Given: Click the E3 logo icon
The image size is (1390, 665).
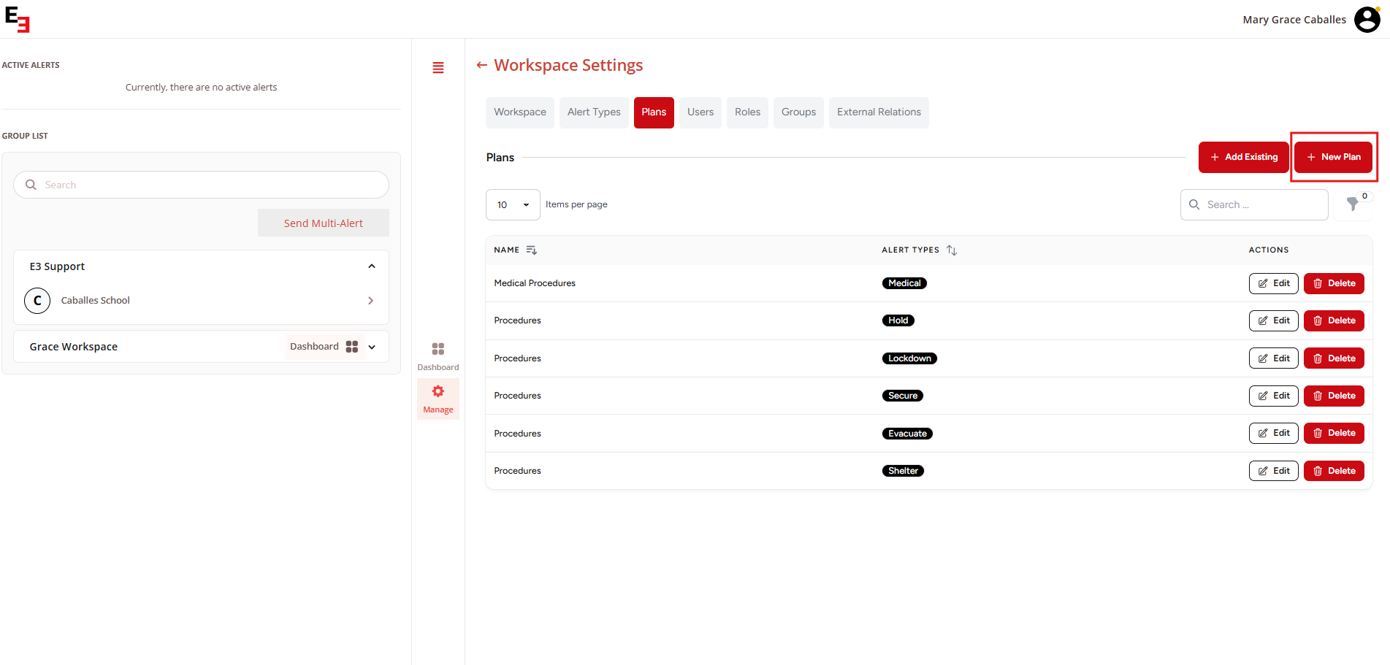Looking at the screenshot, I should pos(18,20).
